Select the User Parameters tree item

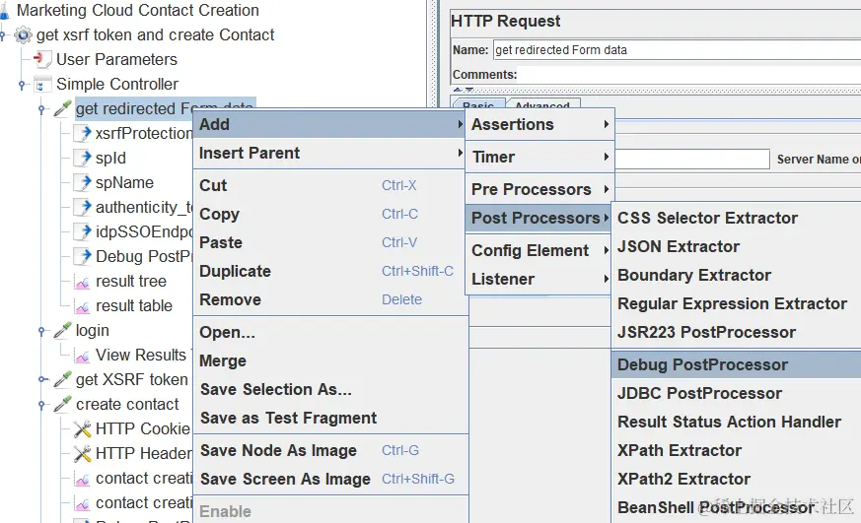click(x=116, y=59)
